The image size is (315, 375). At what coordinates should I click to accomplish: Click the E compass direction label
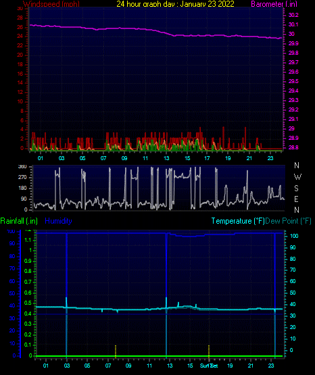(x=296, y=199)
